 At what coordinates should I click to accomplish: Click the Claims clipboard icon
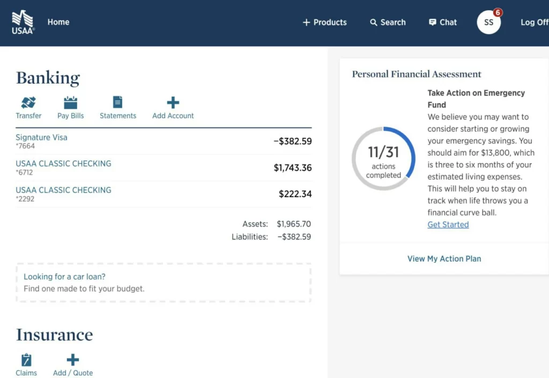pos(26,360)
